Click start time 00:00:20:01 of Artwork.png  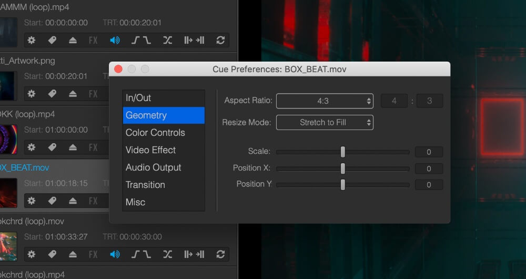point(66,76)
